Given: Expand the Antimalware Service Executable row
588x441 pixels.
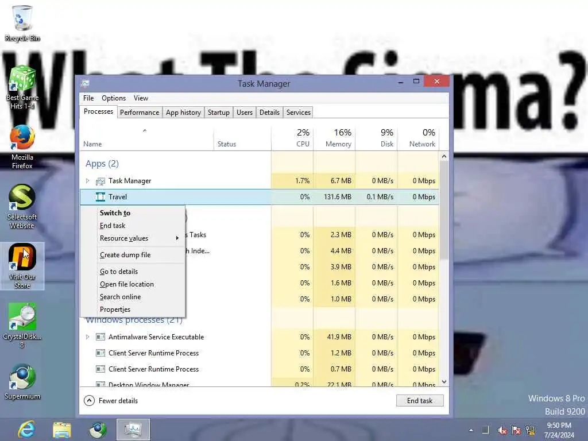Looking at the screenshot, I should click(x=87, y=336).
